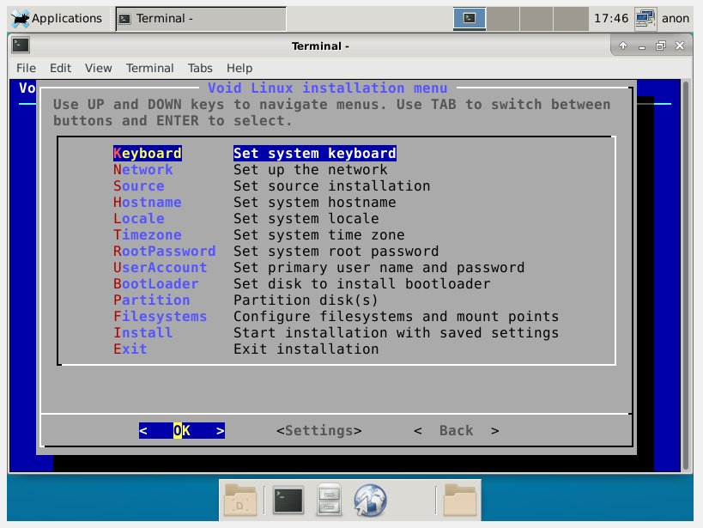Select the Install installer entry
The height and width of the screenshot is (528, 703).
pos(143,333)
